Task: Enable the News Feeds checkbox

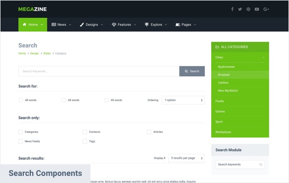Action: click(20, 142)
